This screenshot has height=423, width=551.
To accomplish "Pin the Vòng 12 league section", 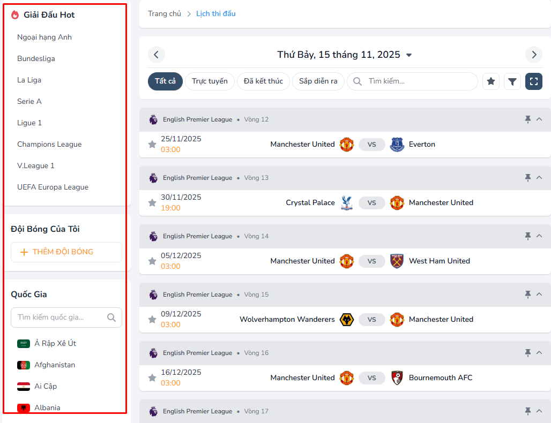I will tap(527, 119).
